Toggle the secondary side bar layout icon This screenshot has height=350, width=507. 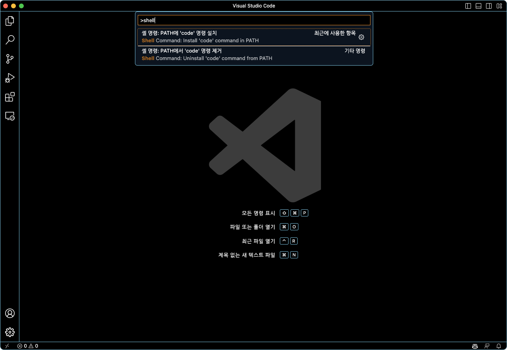489,6
